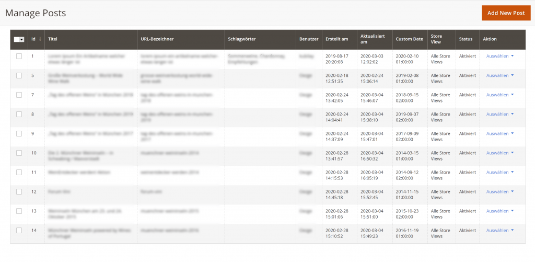Screen dimensions: 535x262
Task: Open the Auswählen dropdown for row Id 11
Action: (500, 172)
